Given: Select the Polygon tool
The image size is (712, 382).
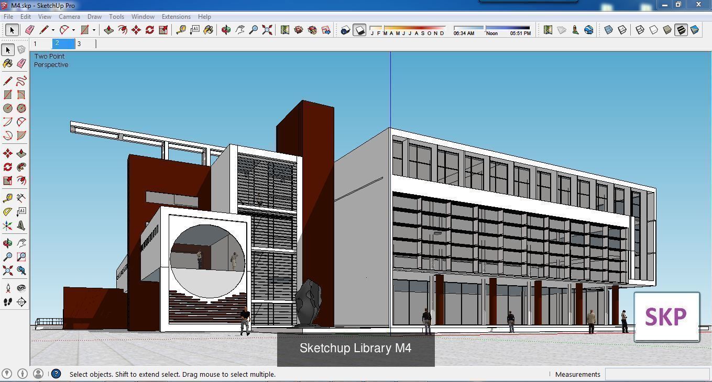Looking at the screenshot, I should (21, 108).
